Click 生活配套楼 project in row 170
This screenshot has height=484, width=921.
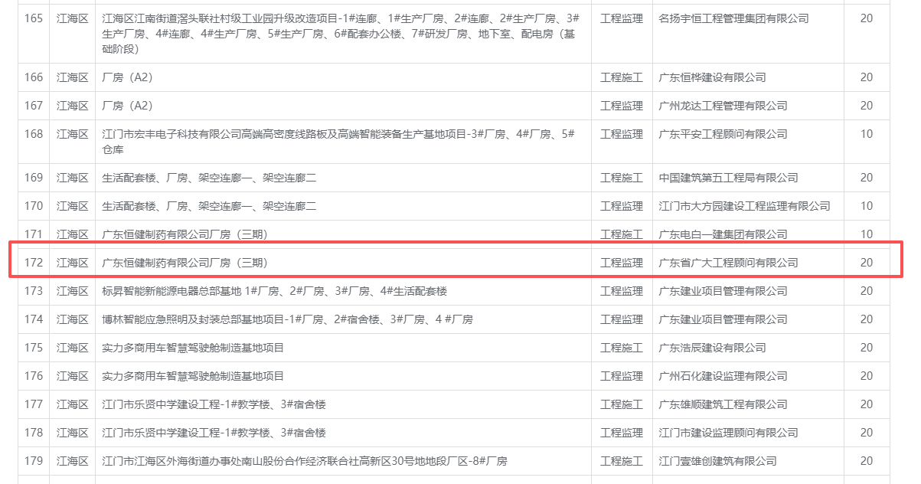(x=209, y=206)
